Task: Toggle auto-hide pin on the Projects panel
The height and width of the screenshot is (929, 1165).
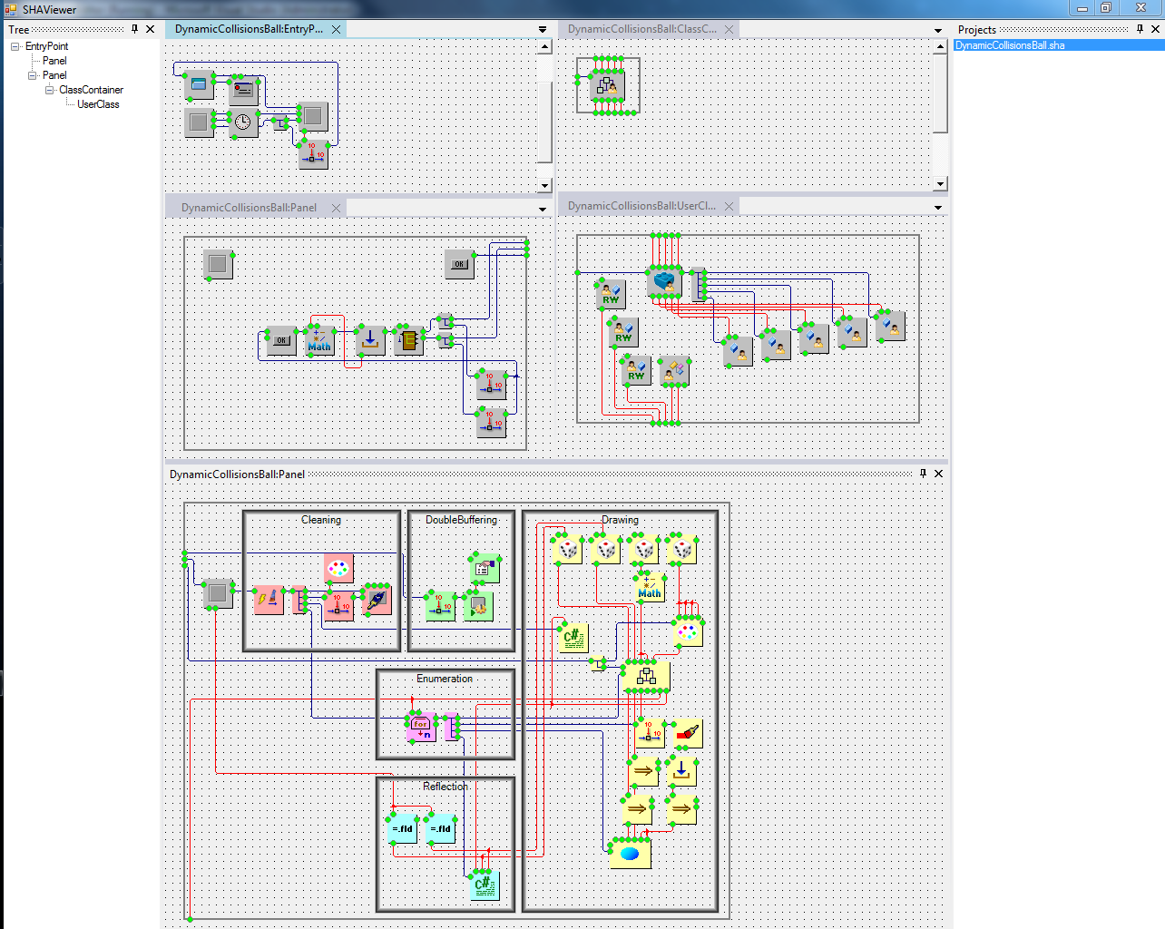Action: tap(1141, 29)
